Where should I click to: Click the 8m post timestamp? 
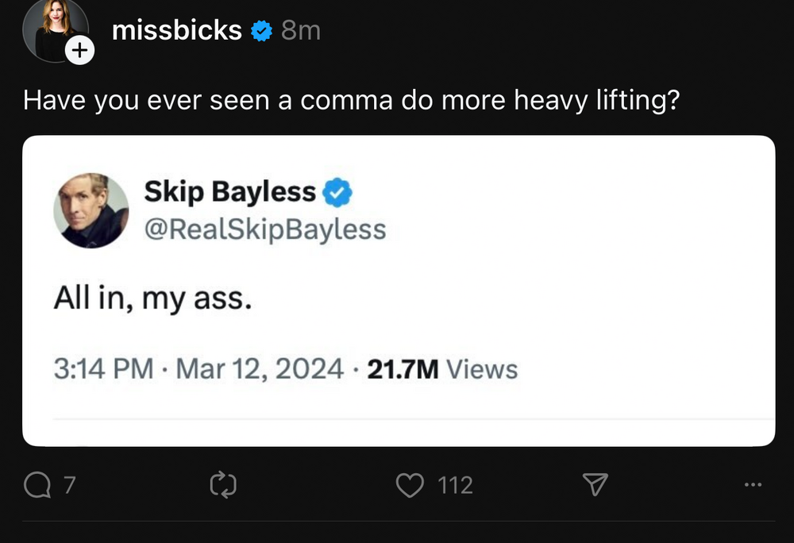click(301, 31)
